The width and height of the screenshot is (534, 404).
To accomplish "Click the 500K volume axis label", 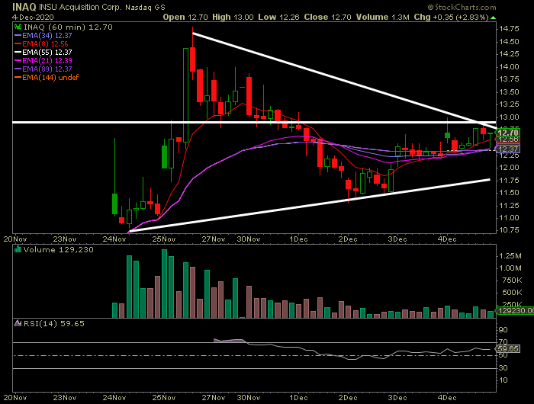I will [x=512, y=293].
